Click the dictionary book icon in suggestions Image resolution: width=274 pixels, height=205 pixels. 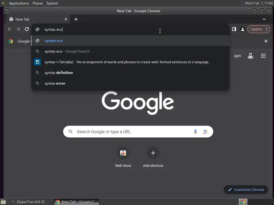37,62
